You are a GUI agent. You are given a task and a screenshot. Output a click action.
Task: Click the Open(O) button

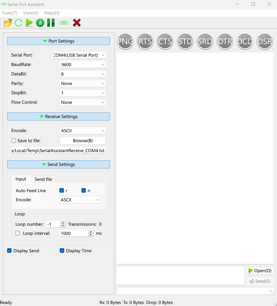(260, 271)
